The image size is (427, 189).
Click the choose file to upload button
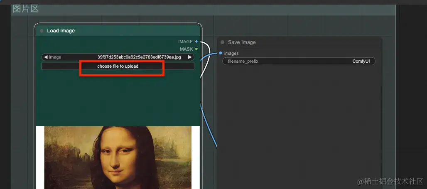[x=118, y=66]
